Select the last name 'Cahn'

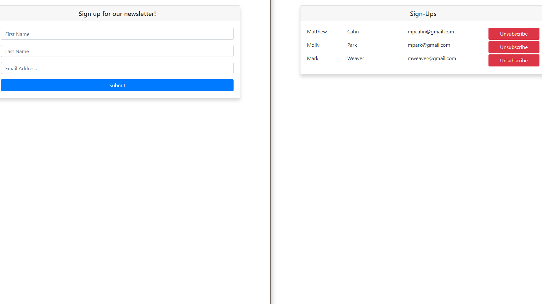(x=353, y=32)
